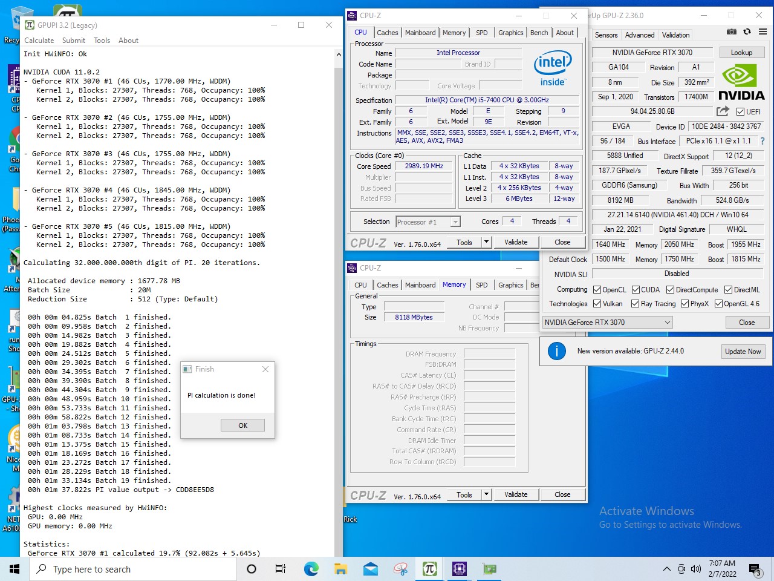Switch to Caches tab in upper CPU-Z

[387, 33]
